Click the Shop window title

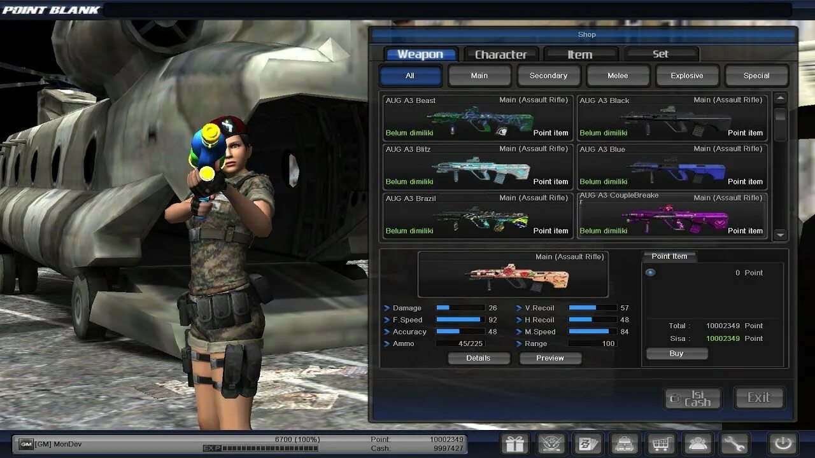pyautogui.click(x=587, y=34)
